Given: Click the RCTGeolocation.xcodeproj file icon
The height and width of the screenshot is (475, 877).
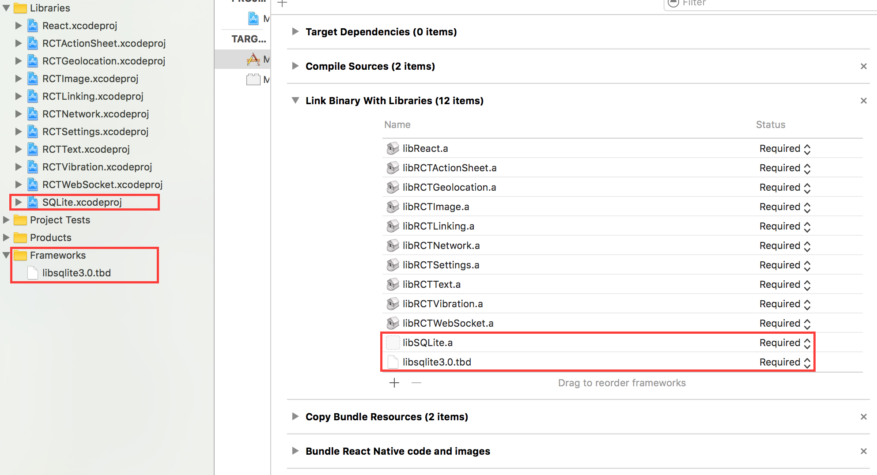Looking at the screenshot, I should (33, 61).
